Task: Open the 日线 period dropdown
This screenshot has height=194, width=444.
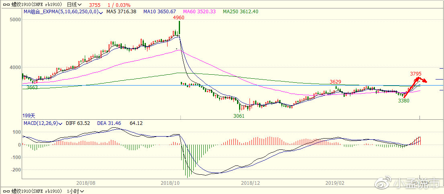Action: (74, 5)
